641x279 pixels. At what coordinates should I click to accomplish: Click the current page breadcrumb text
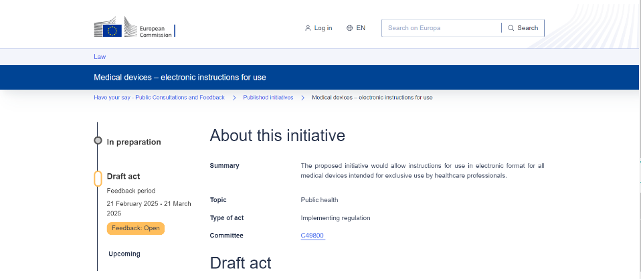pyautogui.click(x=372, y=98)
